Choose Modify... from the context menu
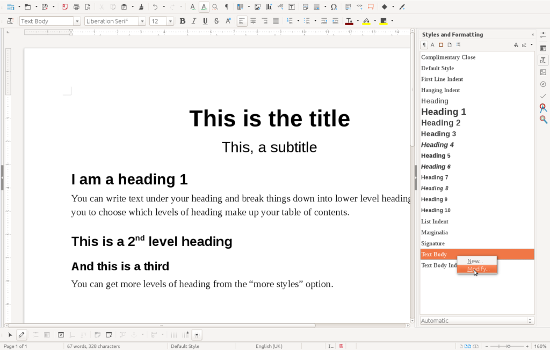 point(478,269)
